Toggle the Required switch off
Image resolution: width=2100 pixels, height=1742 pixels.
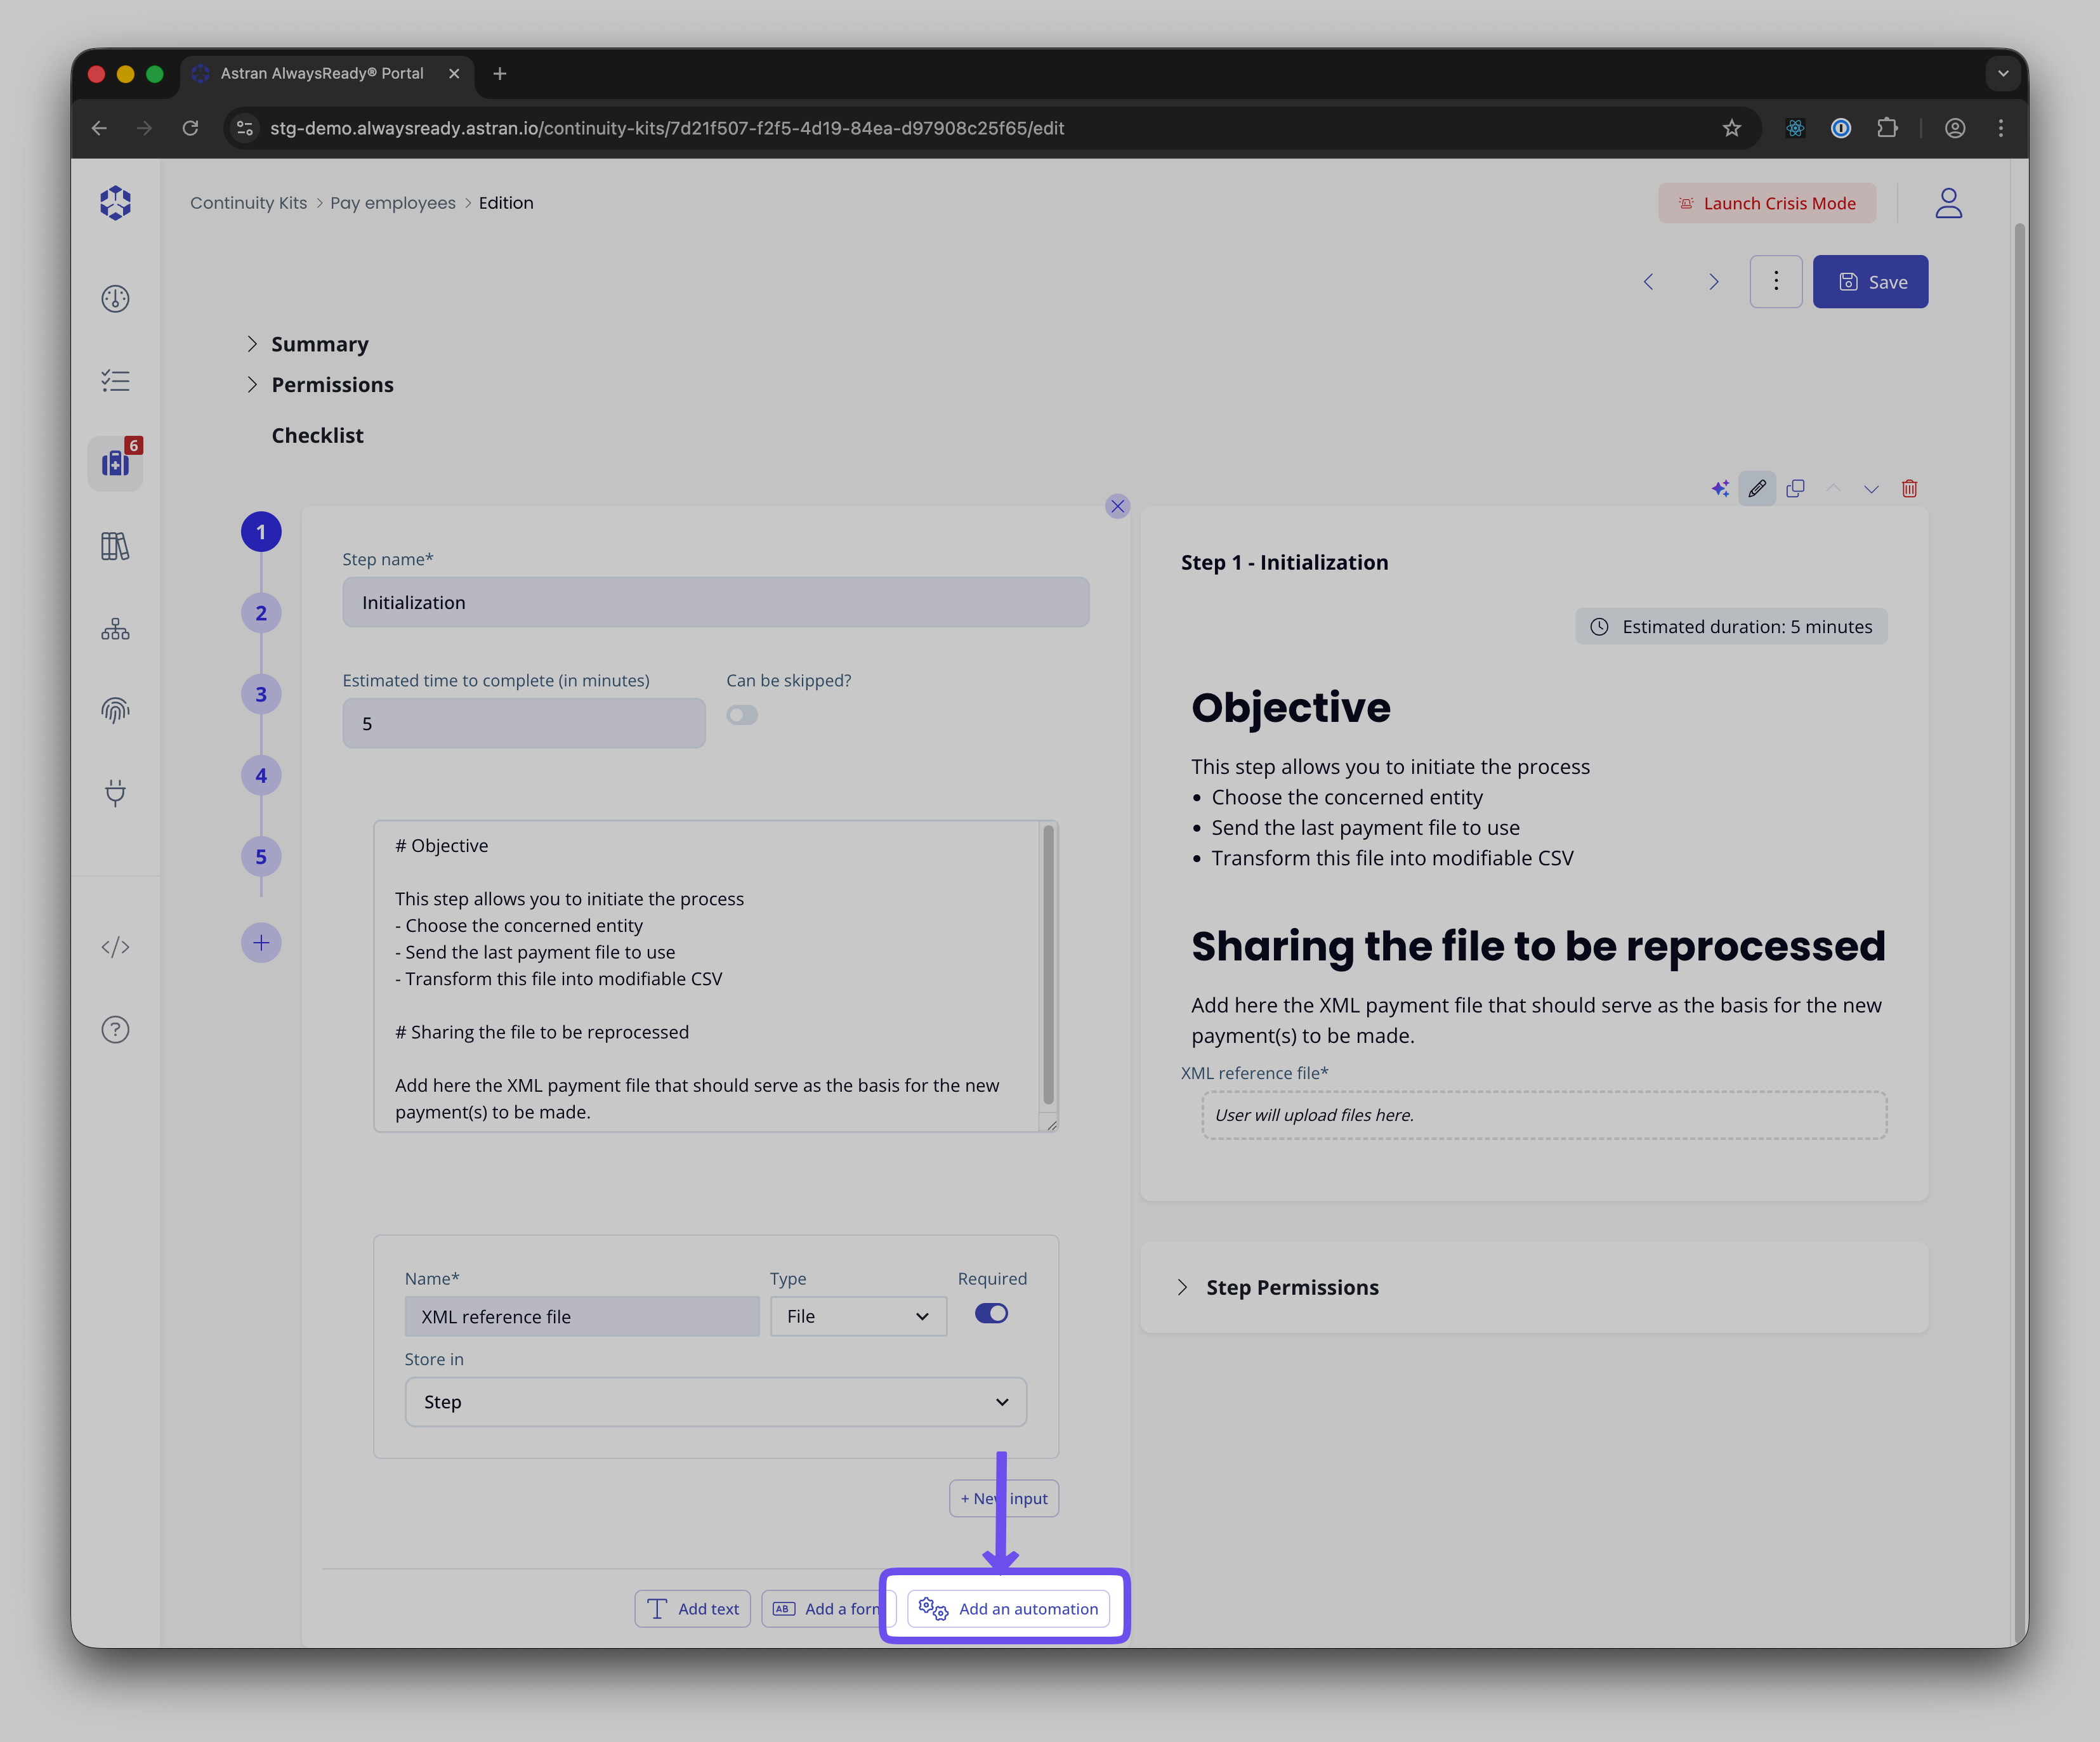pos(991,1314)
